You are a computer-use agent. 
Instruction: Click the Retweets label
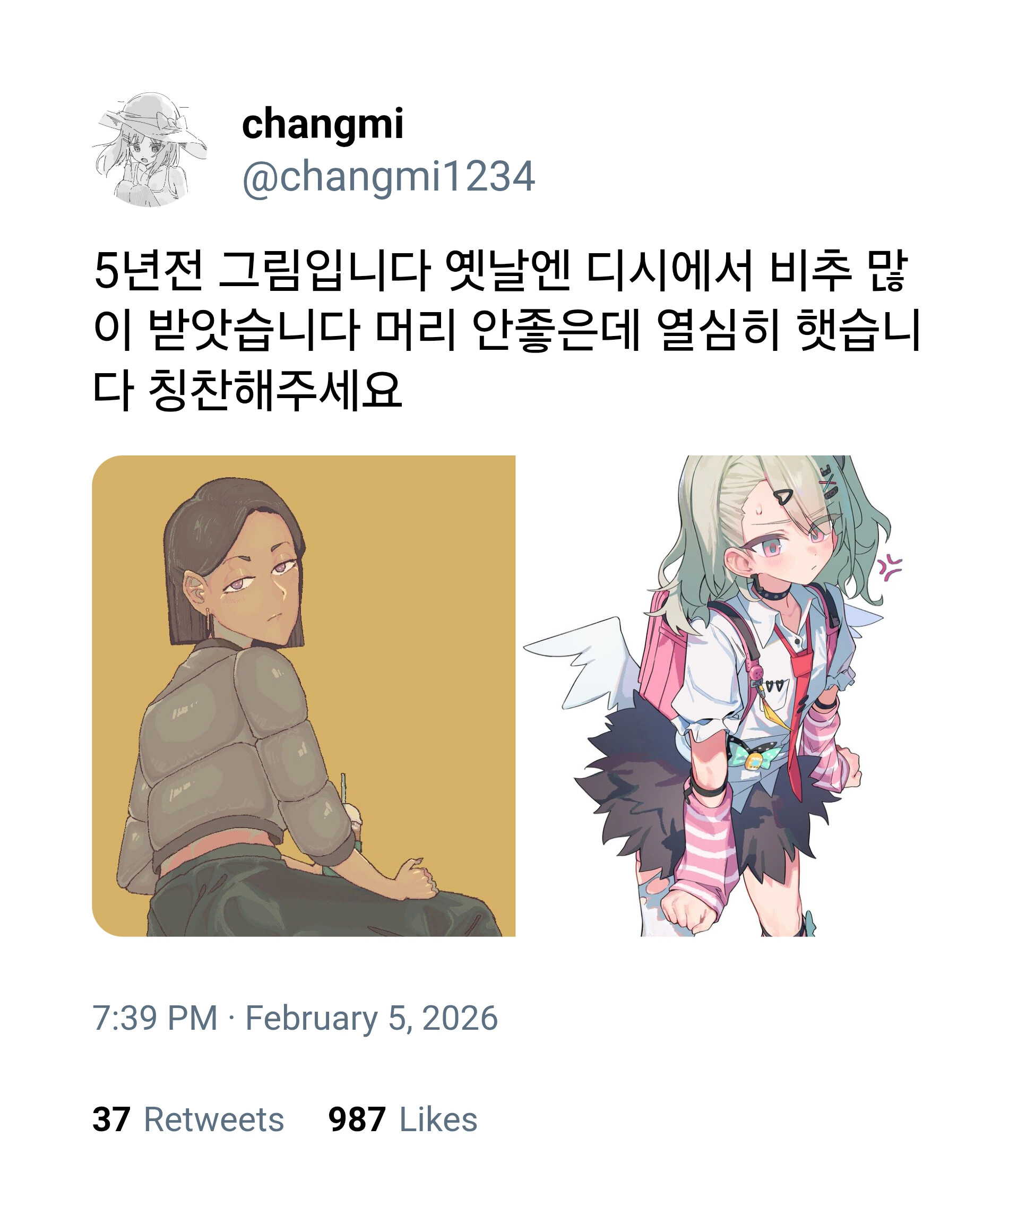tap(213, 1119)
